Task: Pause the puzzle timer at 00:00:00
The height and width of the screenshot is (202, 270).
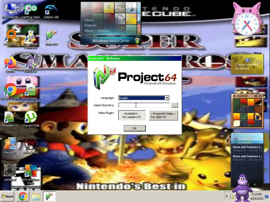Action: pyautogui.click(x=234, y=96)
